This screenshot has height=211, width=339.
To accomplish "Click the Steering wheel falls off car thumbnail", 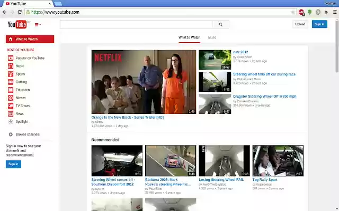I will click(x=215, y=82).
